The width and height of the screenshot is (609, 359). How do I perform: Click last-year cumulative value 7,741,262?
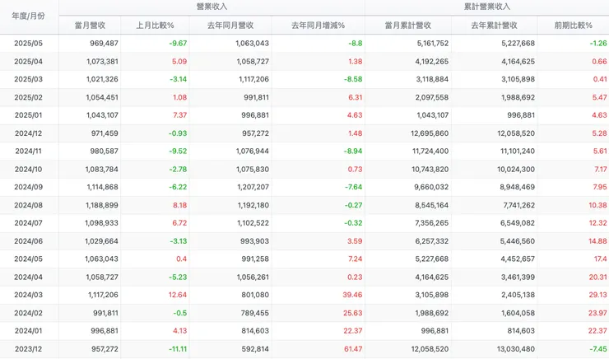[x=519, y=205]
